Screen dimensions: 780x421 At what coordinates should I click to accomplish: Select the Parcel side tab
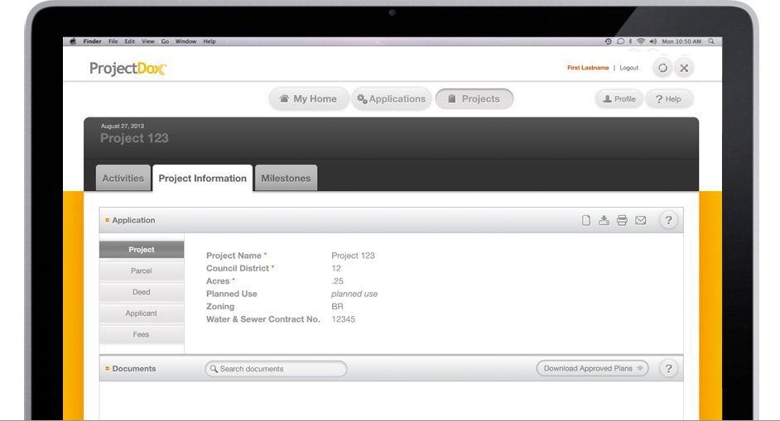(142, 270)
